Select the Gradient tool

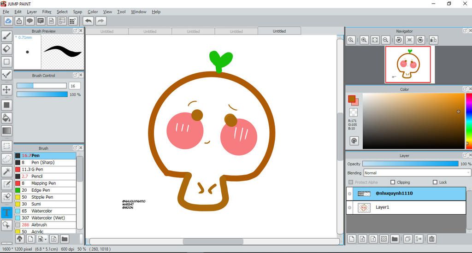point(6,130)
